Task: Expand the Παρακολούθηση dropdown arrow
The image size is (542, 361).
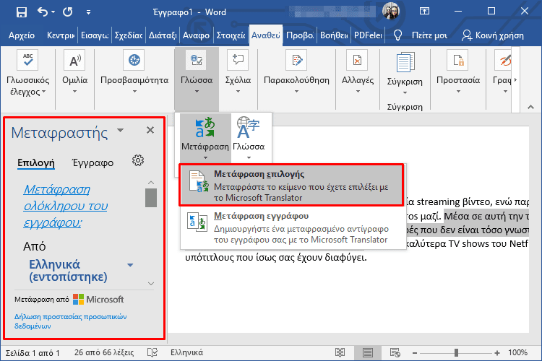Action: (296, 92)
